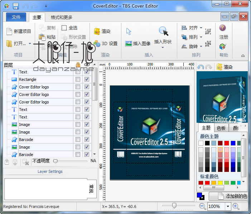Click the group objects icon beside 对齐
Viewport: 251px width, 214px height.
tap(208, 31)
